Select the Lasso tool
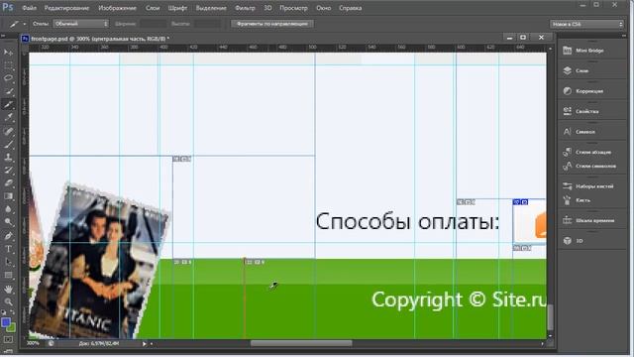The width and height of the screenshot is (634, 357). tap(9, 78)
